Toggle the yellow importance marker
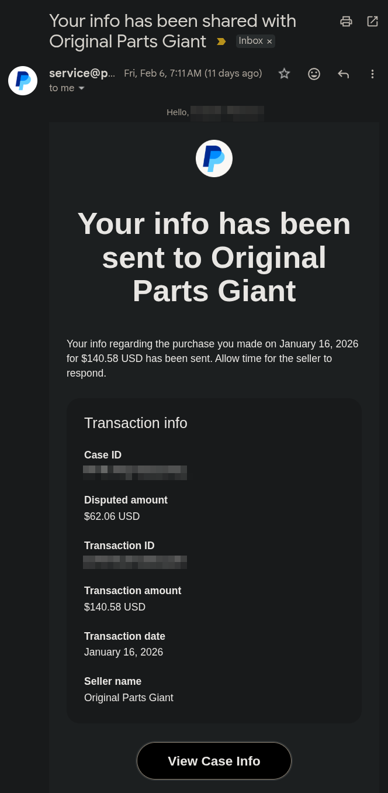 (221, 42)
